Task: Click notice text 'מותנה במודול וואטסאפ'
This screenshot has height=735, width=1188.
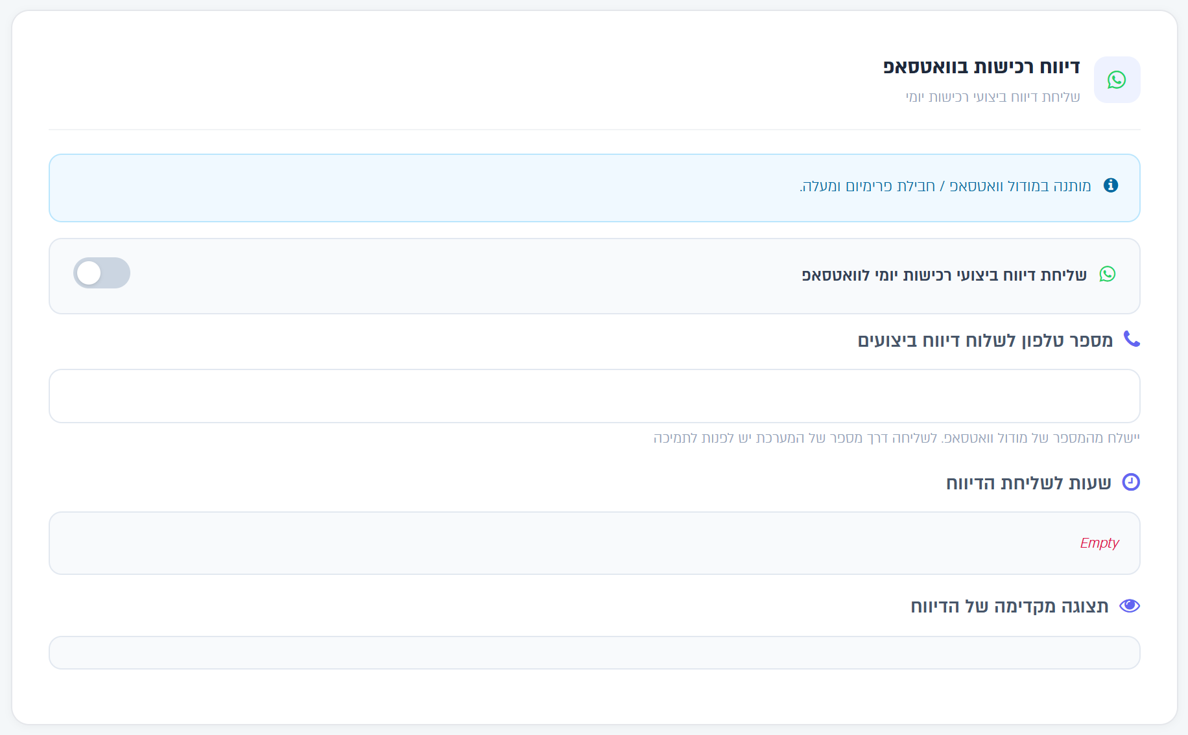Action: pos(1020,186)
